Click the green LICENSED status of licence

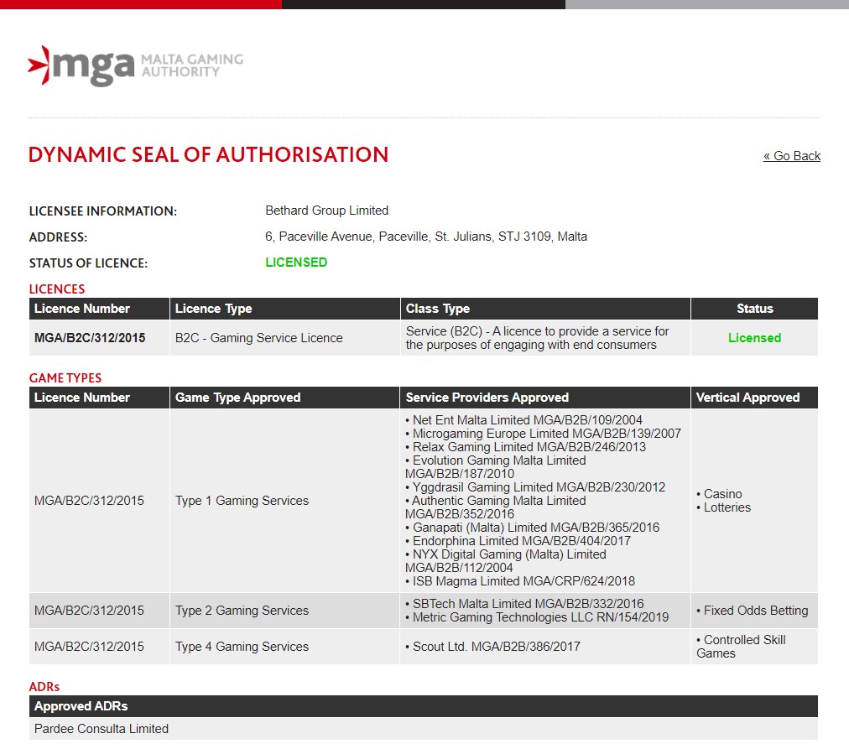pos(296,263)
